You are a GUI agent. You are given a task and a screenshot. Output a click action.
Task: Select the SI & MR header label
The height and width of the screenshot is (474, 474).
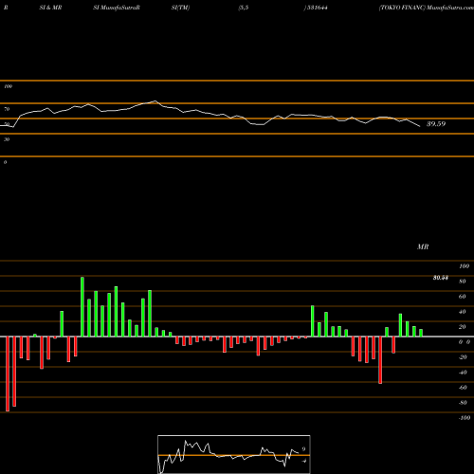(50, 8)
